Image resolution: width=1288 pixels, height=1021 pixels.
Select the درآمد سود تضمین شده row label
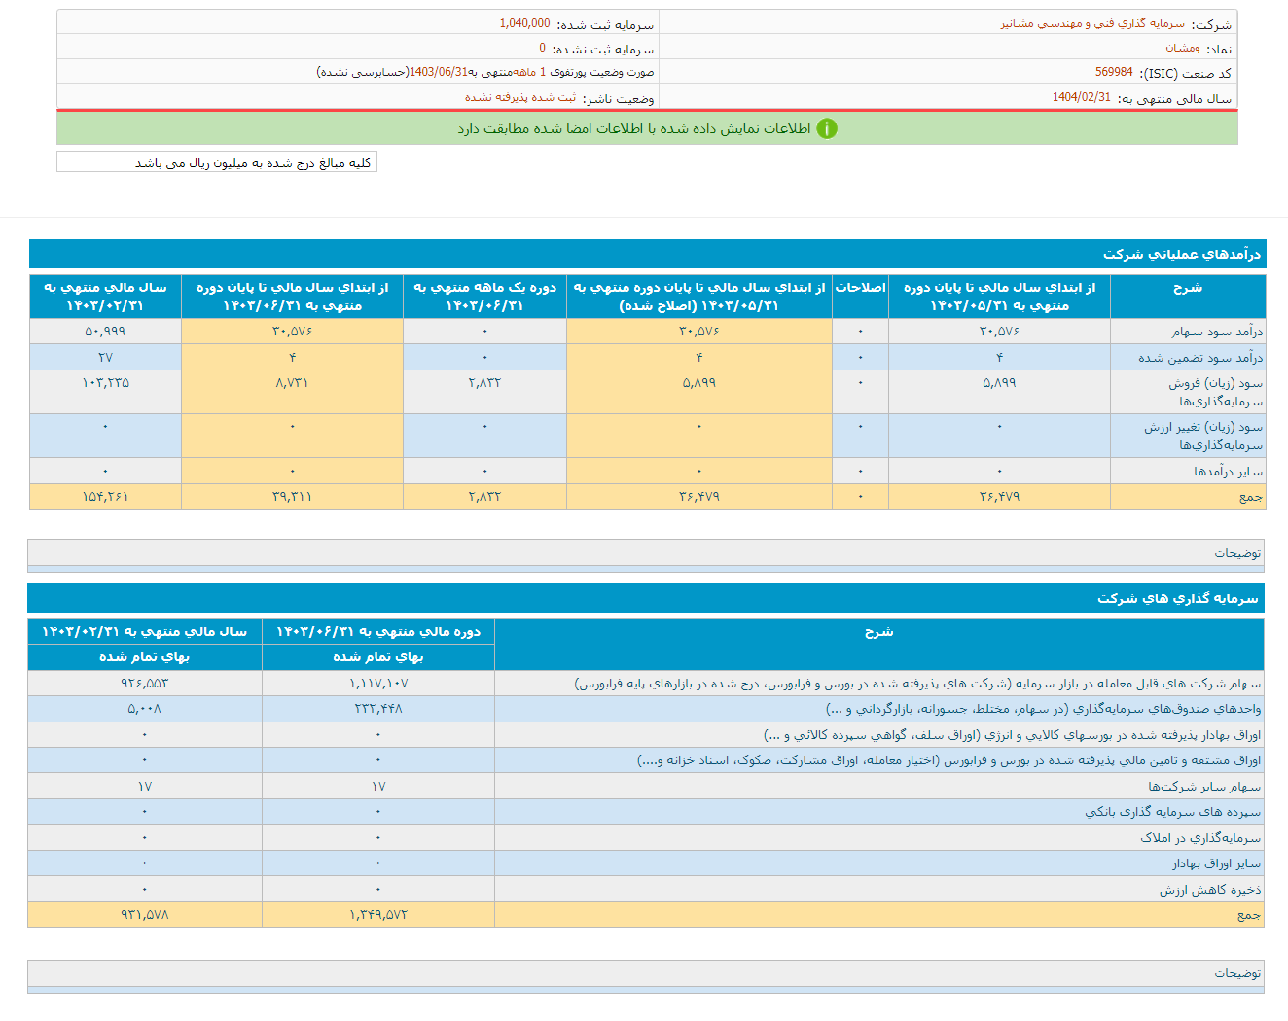coord(1200,358)
